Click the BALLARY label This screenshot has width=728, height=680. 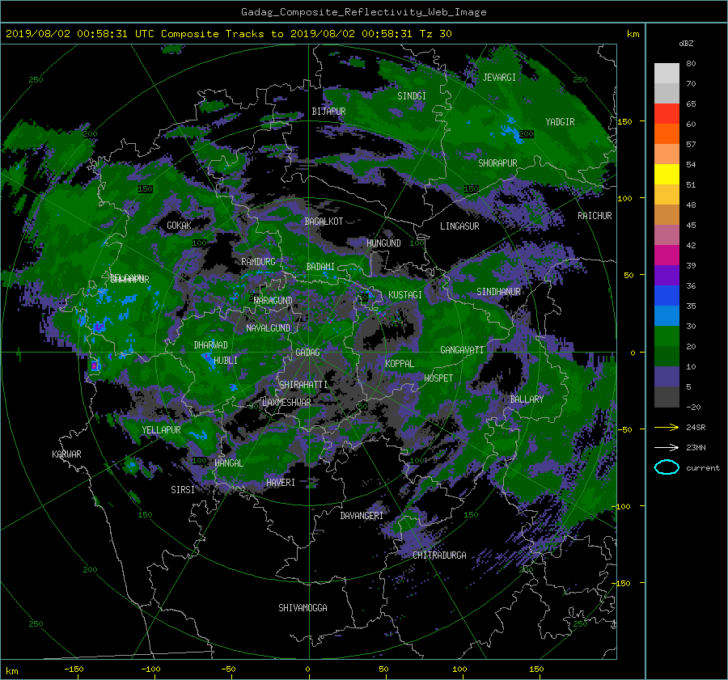527,399
